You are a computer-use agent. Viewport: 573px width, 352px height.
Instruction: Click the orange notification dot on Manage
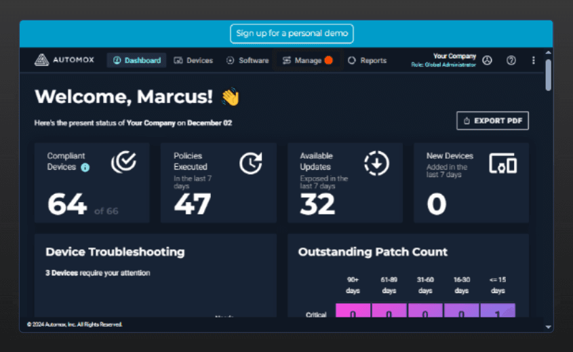(328, 60)
